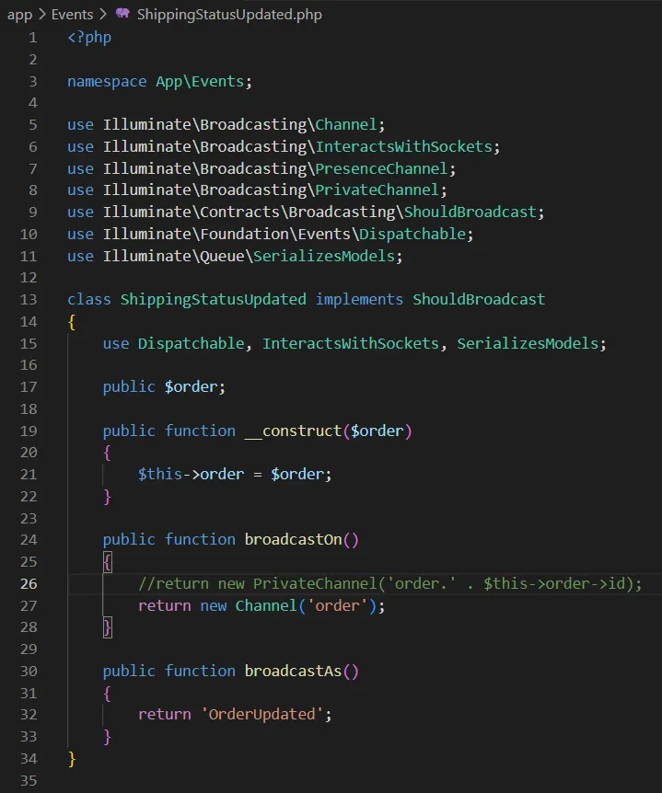Place cursor on '<?php' opening tag

89,38
